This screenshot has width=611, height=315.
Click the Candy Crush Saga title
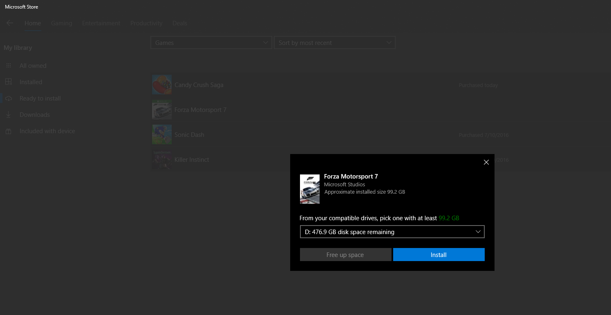[x=199, y=85]
